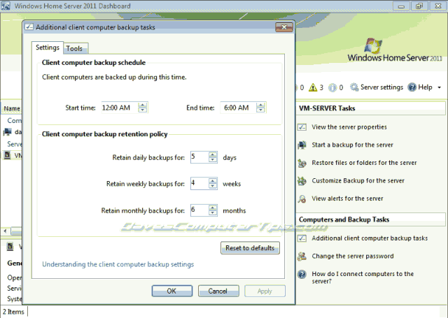Click How do I connect computers to the server

363,277
